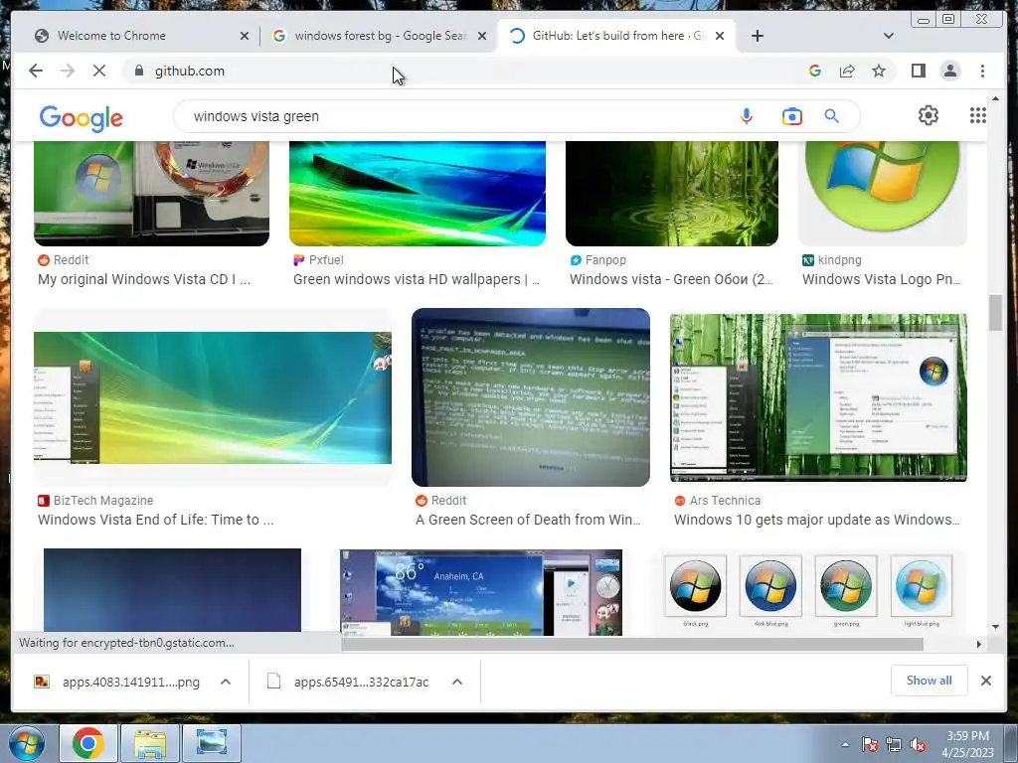Open the Ars Technica Windows 10 update result
Screen dimensions: 1018x763
point(817,520)
